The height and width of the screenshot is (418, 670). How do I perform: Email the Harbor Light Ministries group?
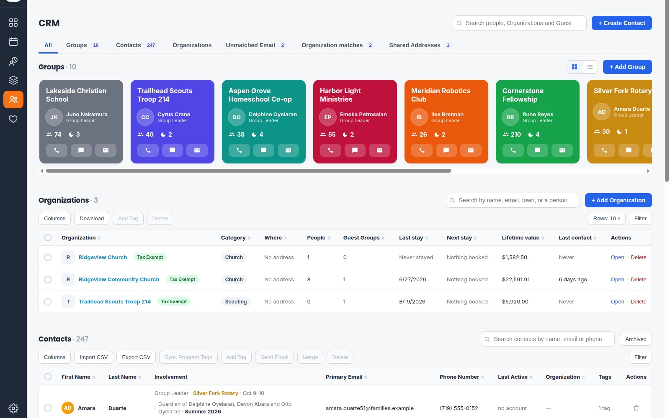(379, 150)
